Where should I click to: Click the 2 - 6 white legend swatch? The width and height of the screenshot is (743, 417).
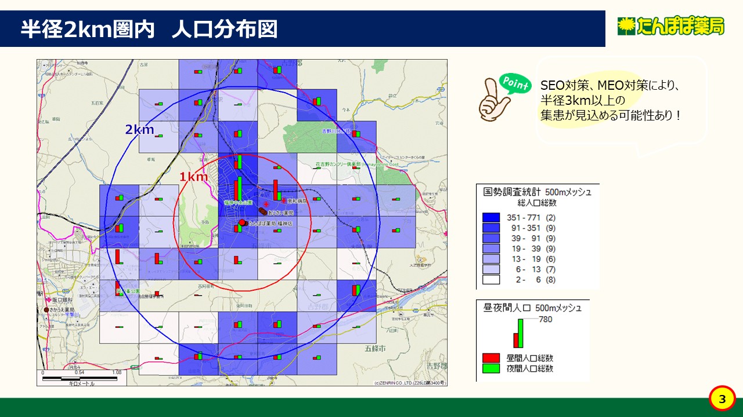[x=490, y=280]
